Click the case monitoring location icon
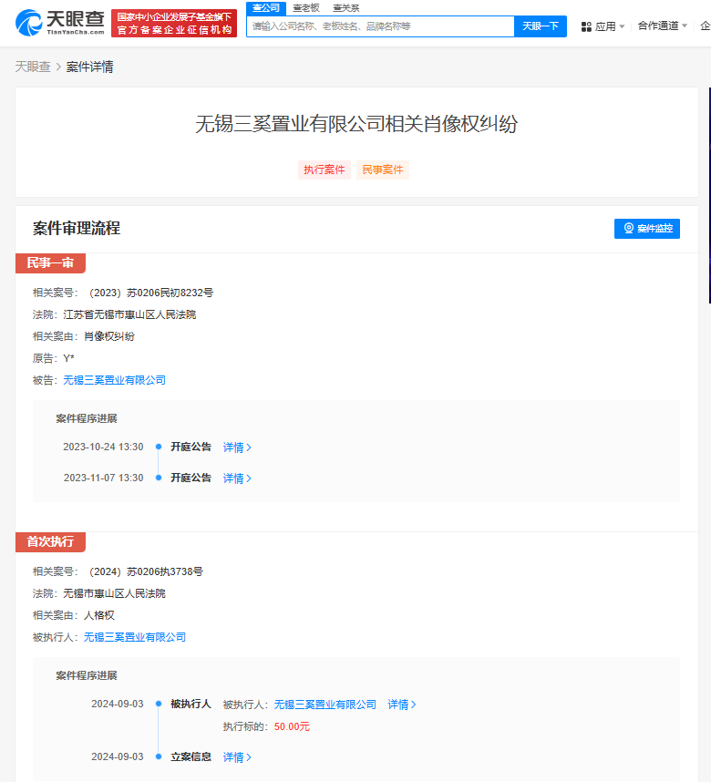The image size is (711, 782). click(629, 229)
